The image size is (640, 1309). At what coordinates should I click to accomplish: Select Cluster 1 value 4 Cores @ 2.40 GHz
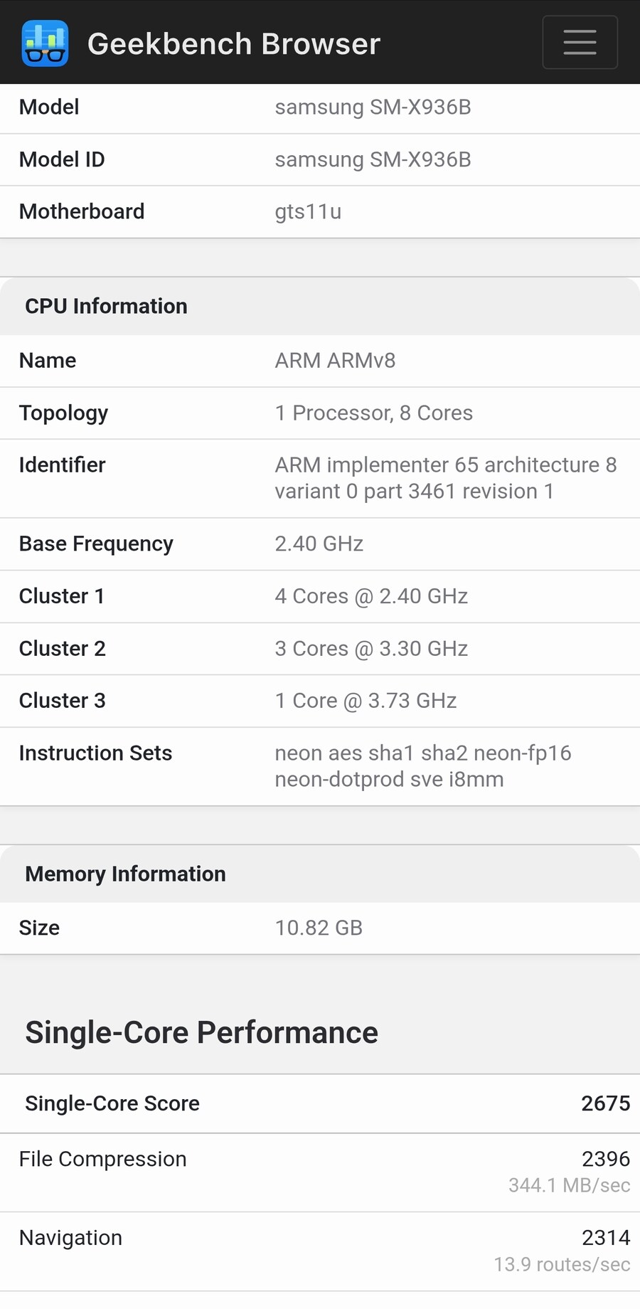click(x=371, y=596)
